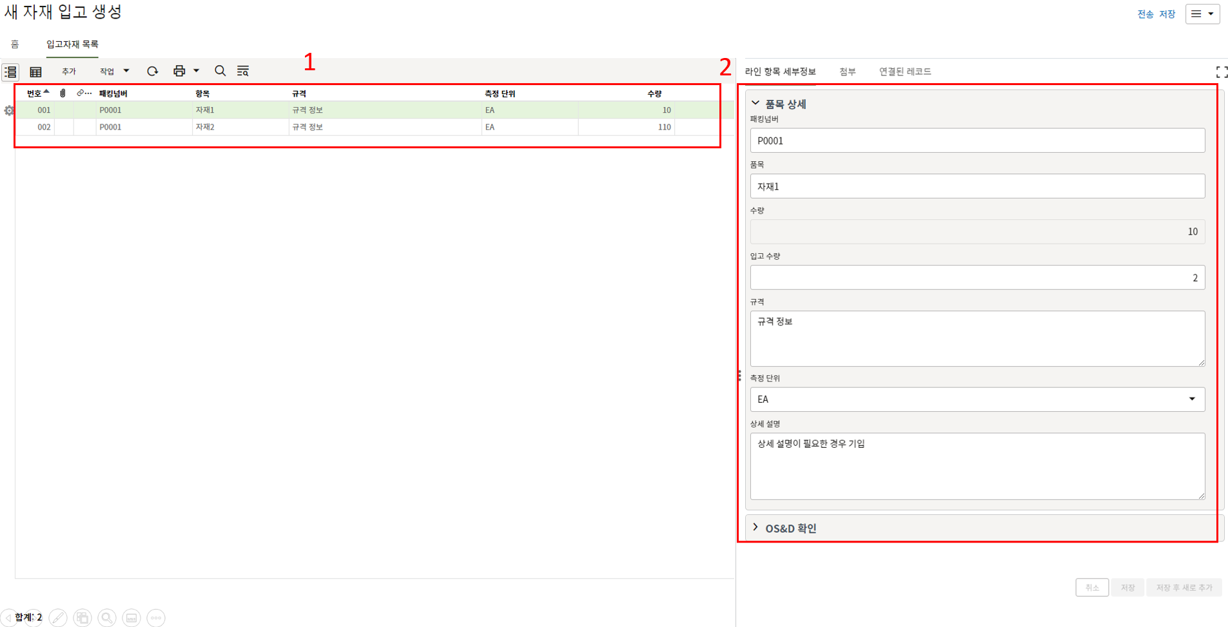This screenshot has height=627, width=1228.
Task: Click the 입고 수량 input field
Action: click(x=977, y=278)
